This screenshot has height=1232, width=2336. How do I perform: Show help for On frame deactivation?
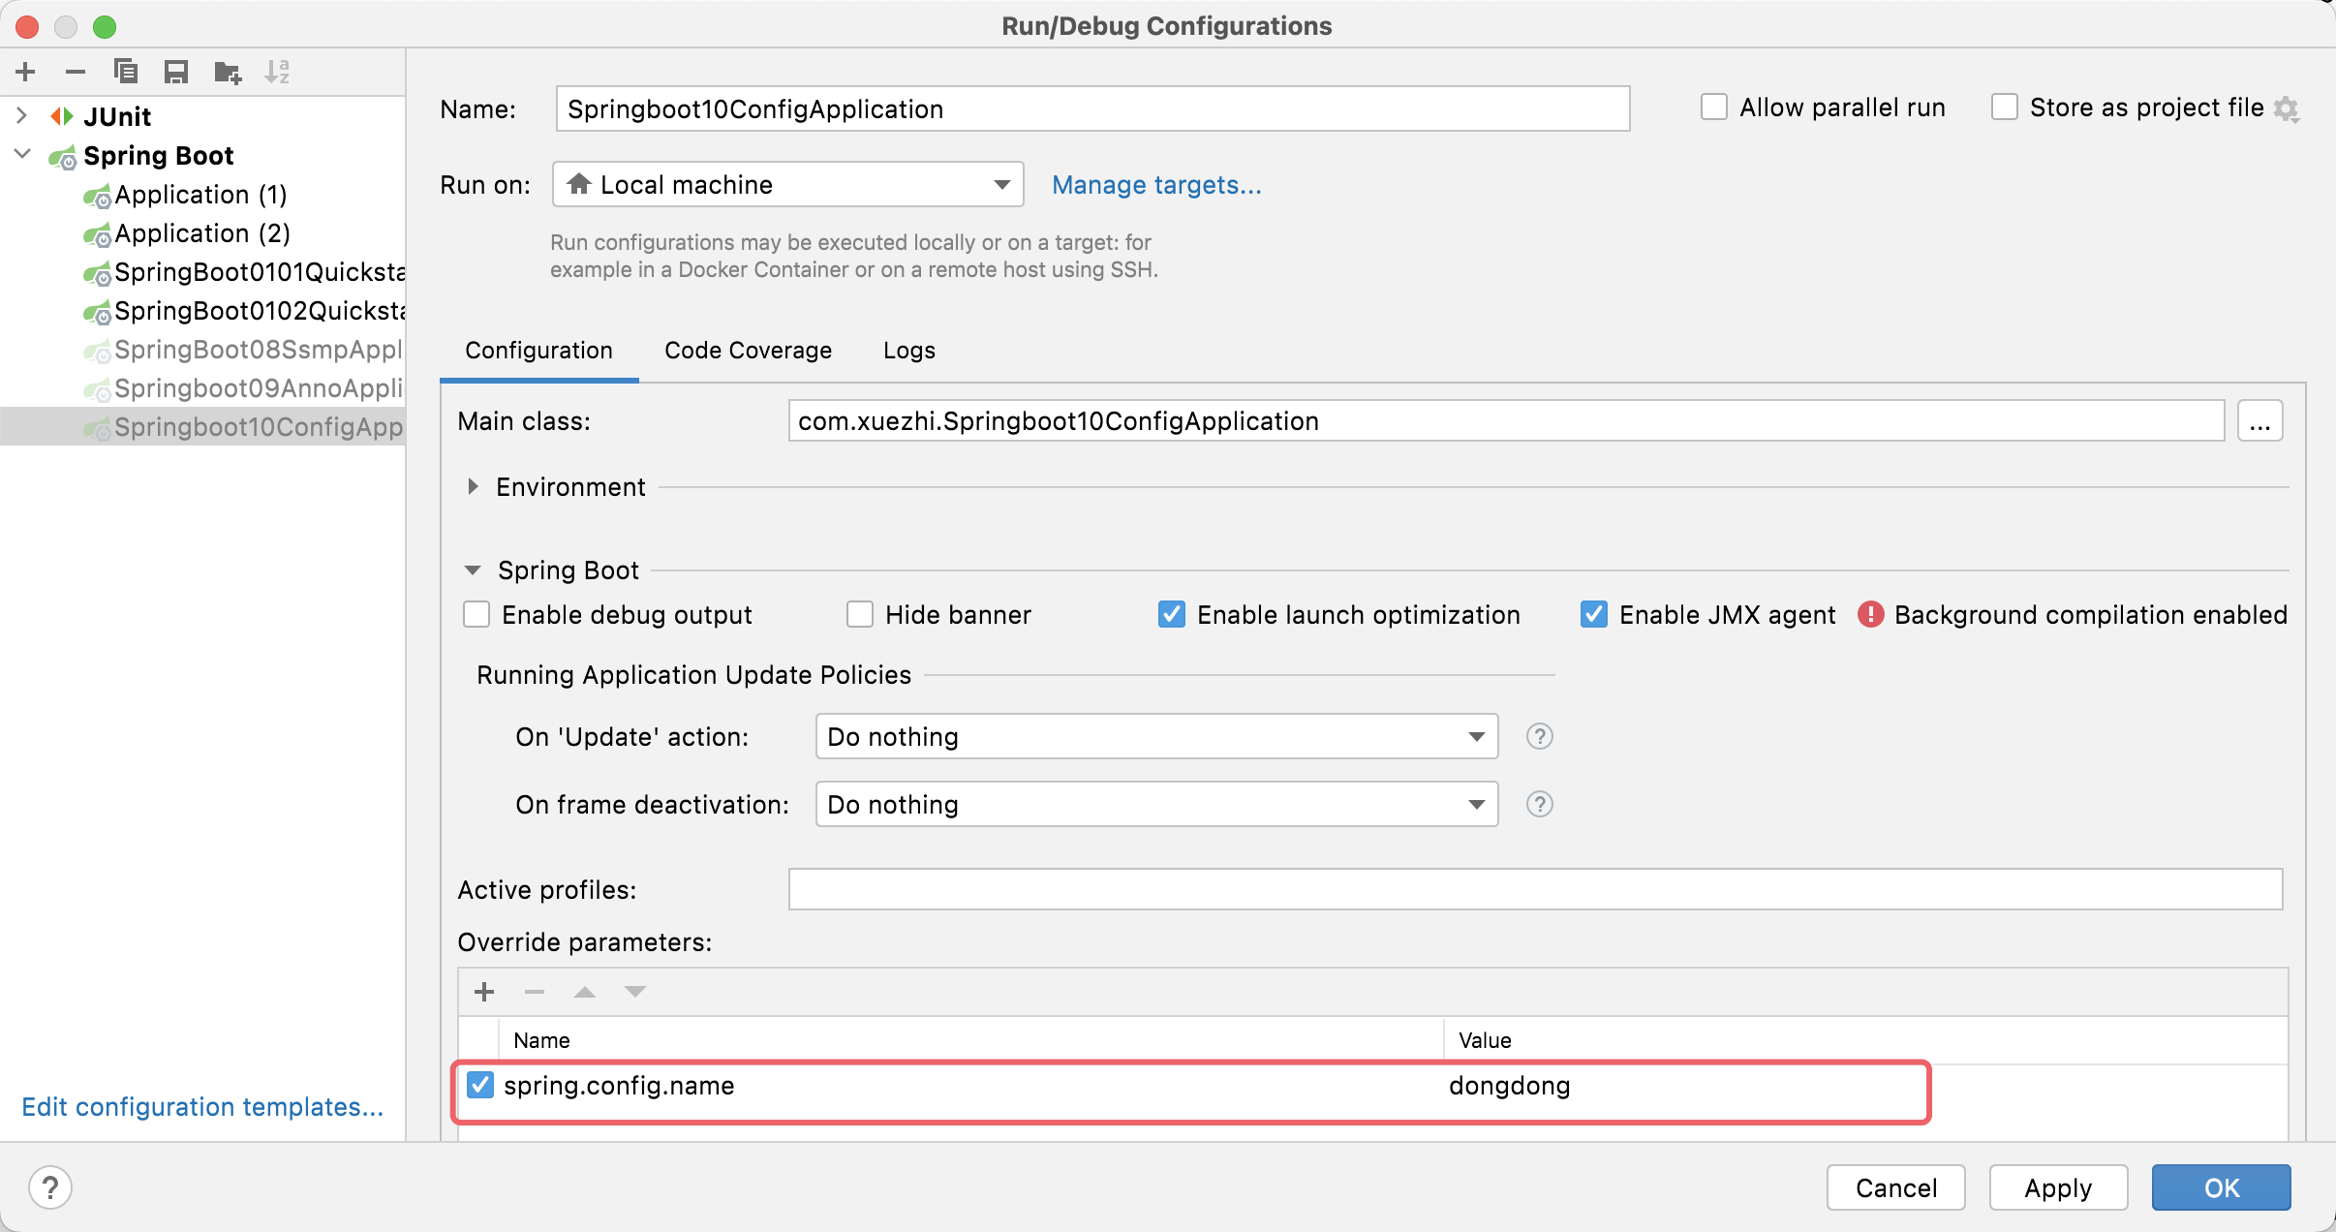pyautogui.click(x=1539, y=804)
